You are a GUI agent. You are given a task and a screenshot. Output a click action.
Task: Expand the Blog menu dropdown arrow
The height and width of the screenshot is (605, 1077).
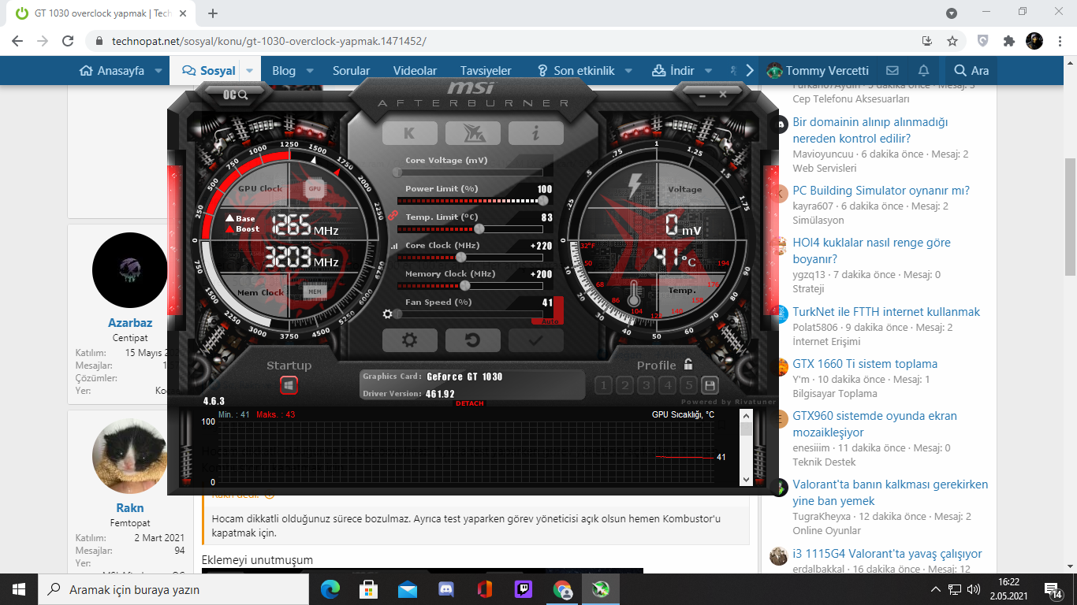pos(310,70)
